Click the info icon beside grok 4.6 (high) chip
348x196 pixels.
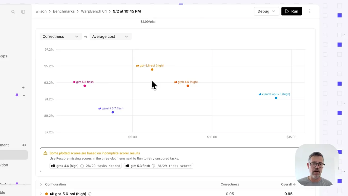tap(82, 166)
